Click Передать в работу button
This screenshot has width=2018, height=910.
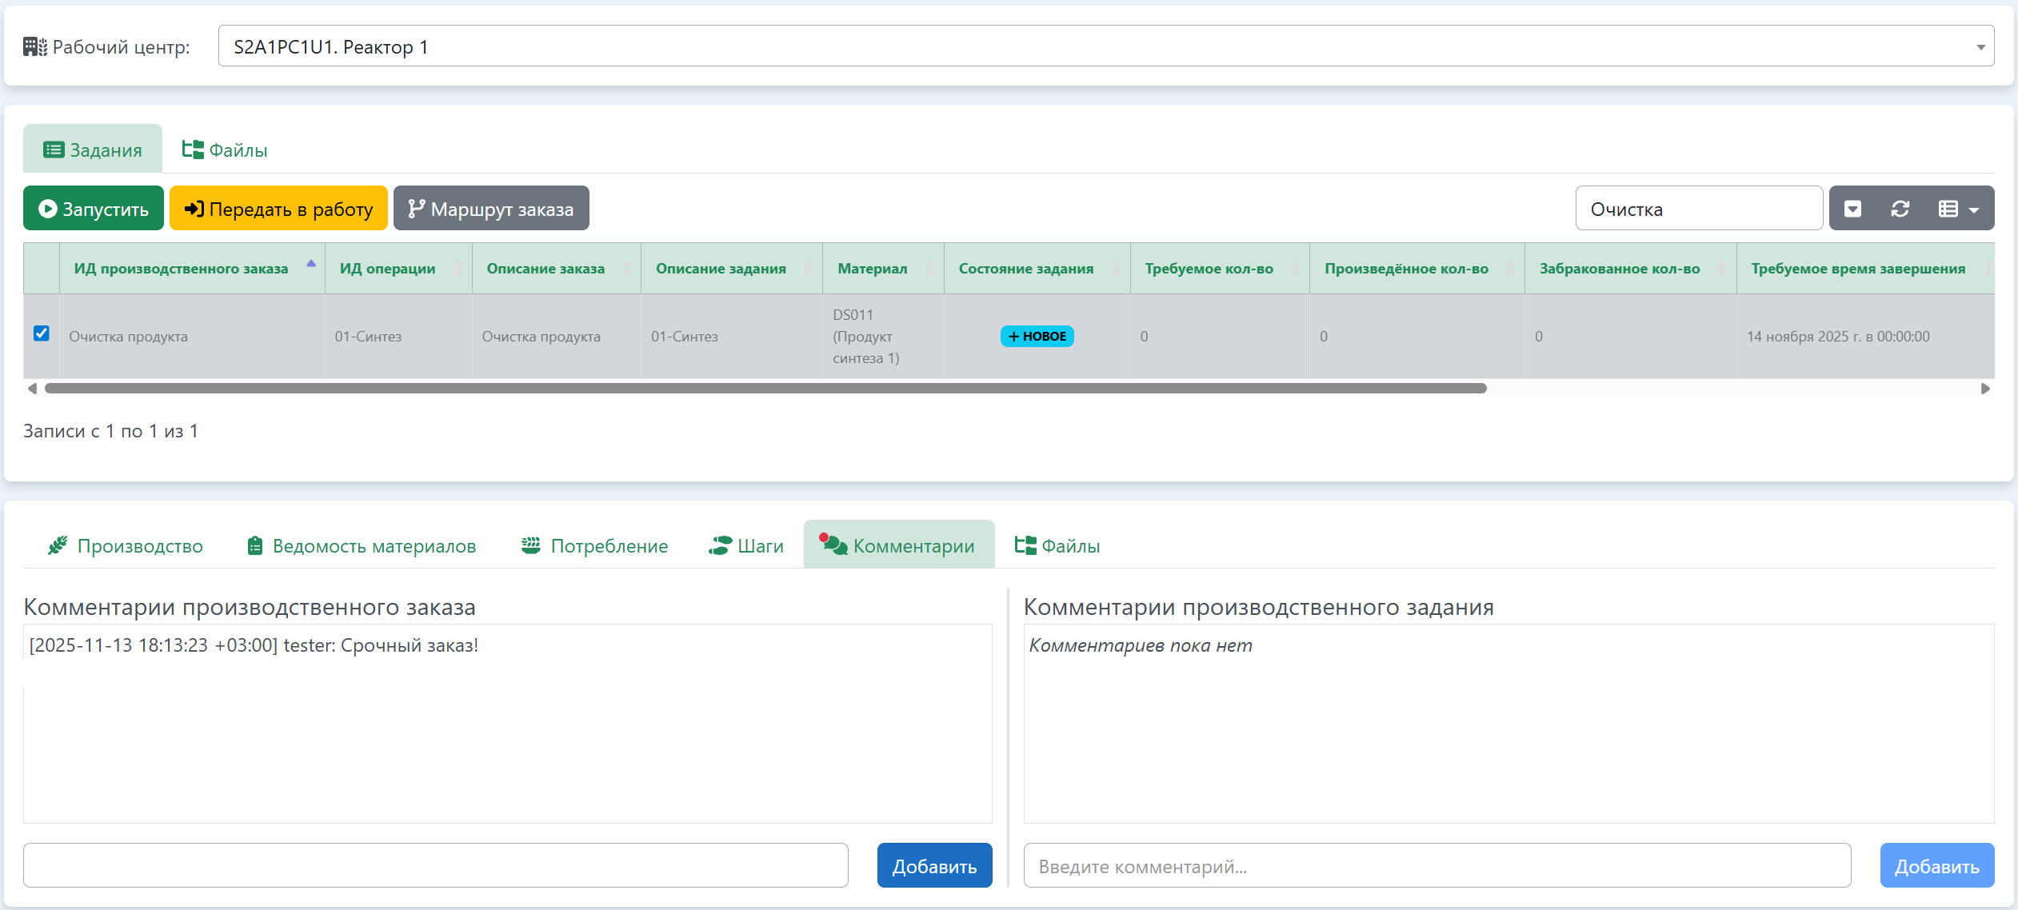click(278, 209)
